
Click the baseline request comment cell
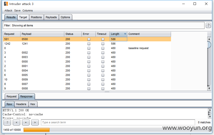(149, 48)
